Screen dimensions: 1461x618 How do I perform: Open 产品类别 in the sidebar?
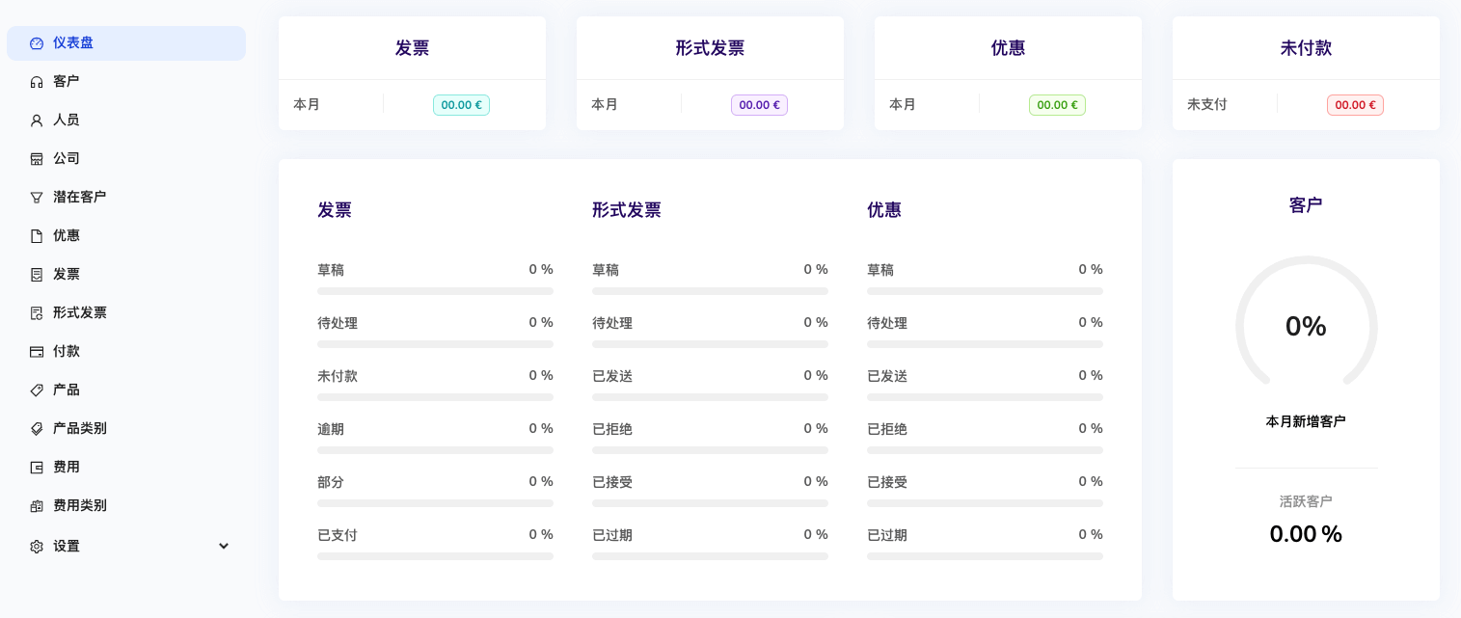coord(80,428)
